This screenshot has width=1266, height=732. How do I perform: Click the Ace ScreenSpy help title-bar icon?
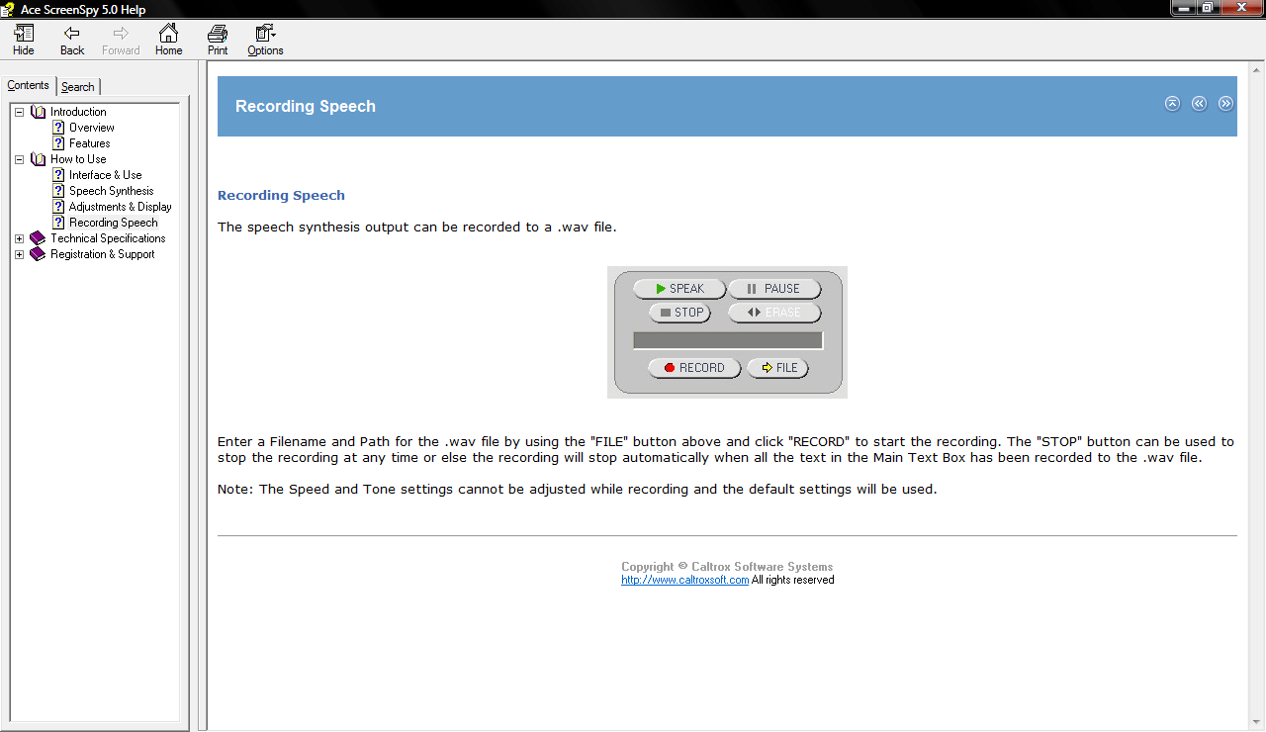pos(9,9)
